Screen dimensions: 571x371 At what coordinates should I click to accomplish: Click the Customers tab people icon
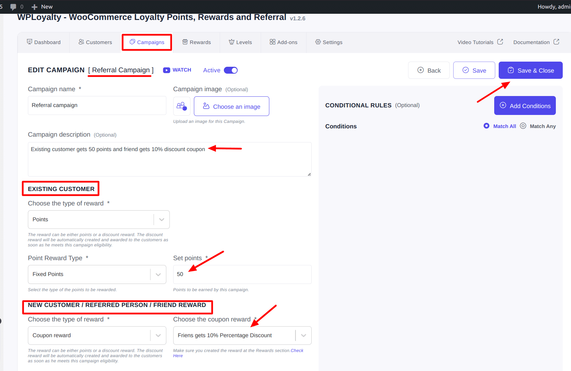(x=81, y=42)
